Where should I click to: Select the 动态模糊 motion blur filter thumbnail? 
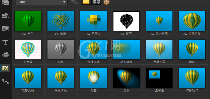[x=126, y=50]
